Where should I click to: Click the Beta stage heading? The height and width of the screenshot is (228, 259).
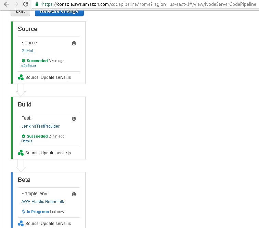click(24, 180)
